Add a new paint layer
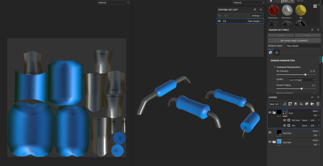This screenshot has height=166, width=323. [296, 104]
